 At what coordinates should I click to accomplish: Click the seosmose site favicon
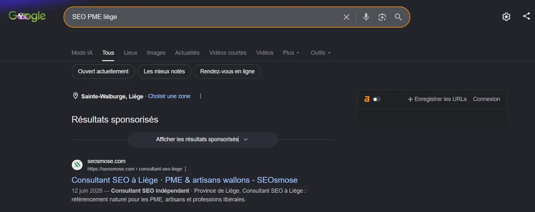(77, 165)
